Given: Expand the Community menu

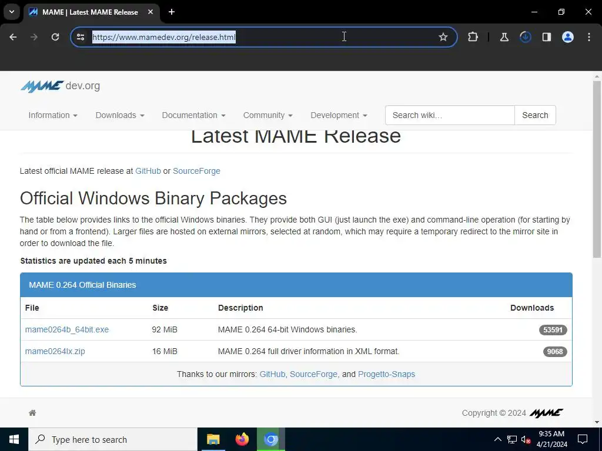Looking at the screenshot, I should 268,115.
